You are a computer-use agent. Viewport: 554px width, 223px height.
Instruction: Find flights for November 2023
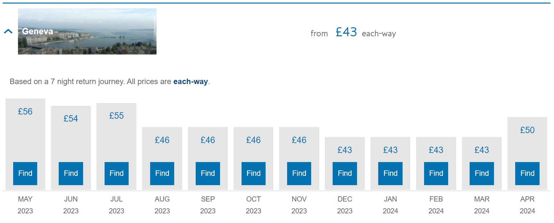[299, 174]
